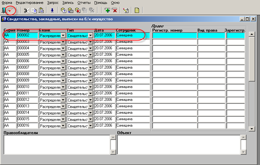The height and width of the screenshot is (165, 260).
Task: Open the Отчеты menu
Action: (x=84, y=3)
